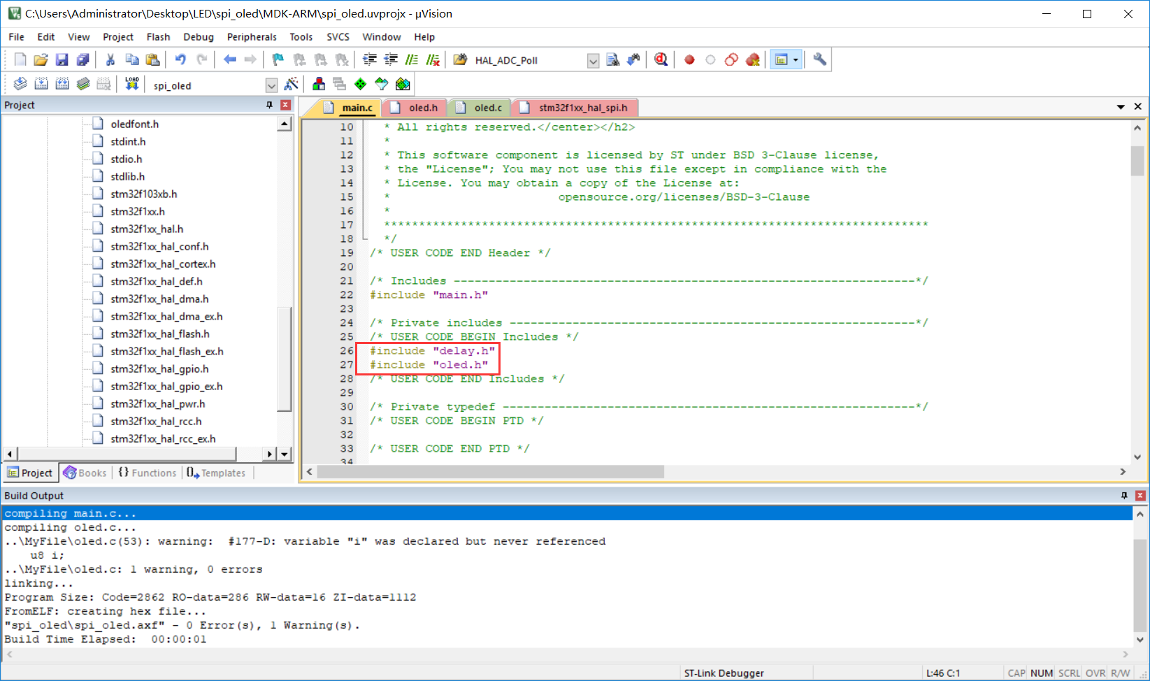This screenshot has width=1150, height=681.
Task: Download code to flash with LOAD
Action: click(132, 85)
